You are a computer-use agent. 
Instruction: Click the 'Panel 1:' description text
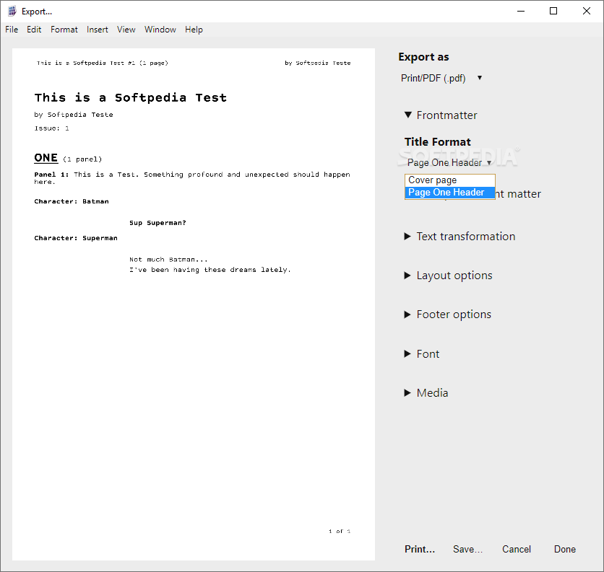pos(192,178)
